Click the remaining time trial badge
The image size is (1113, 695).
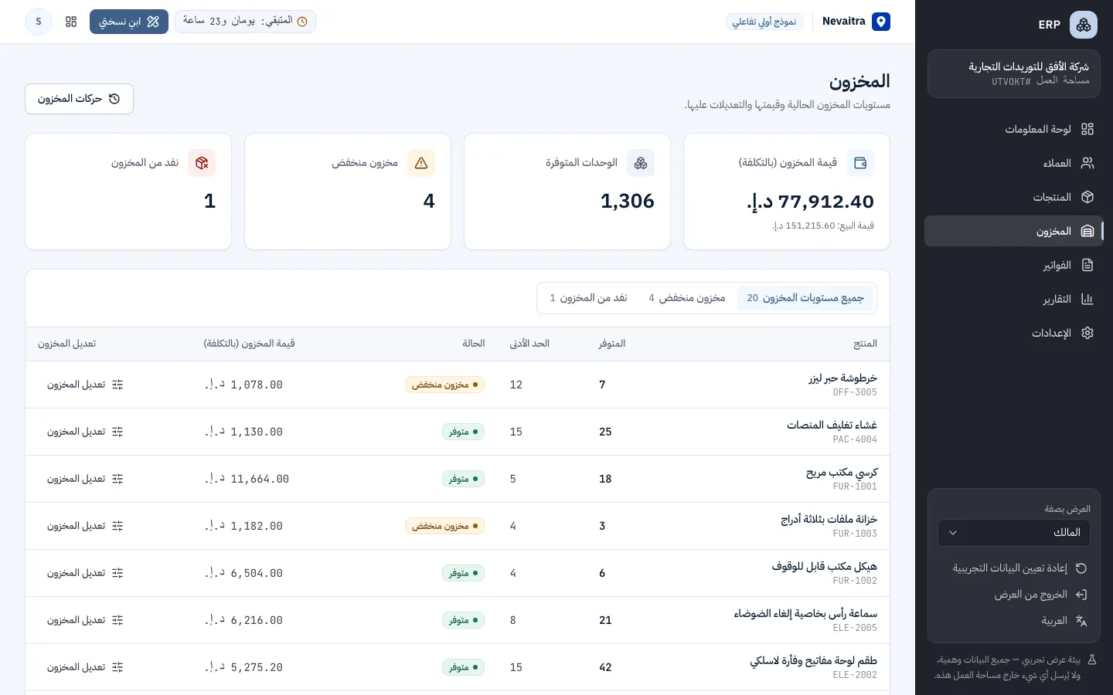245,22
